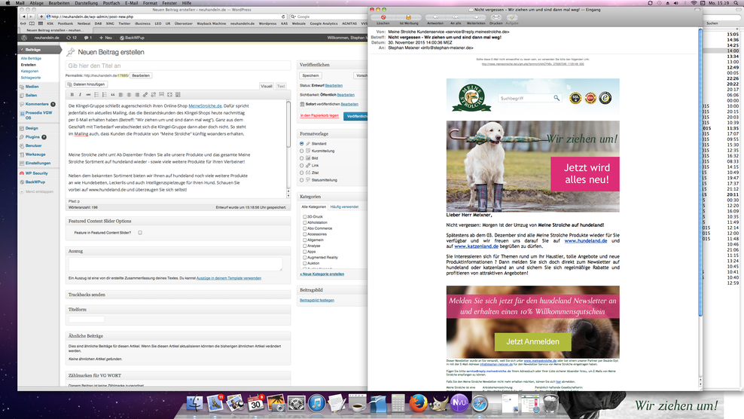Forward the email with Weiterleiten
Viewport: 744px width, 419px height.
[x=476, y=17]
